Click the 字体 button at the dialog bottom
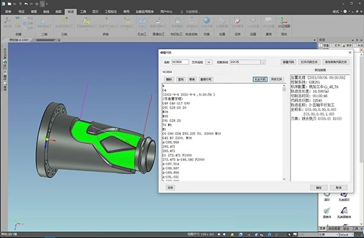The width and height of the screenshot is (364, 238). coord(170,188)
